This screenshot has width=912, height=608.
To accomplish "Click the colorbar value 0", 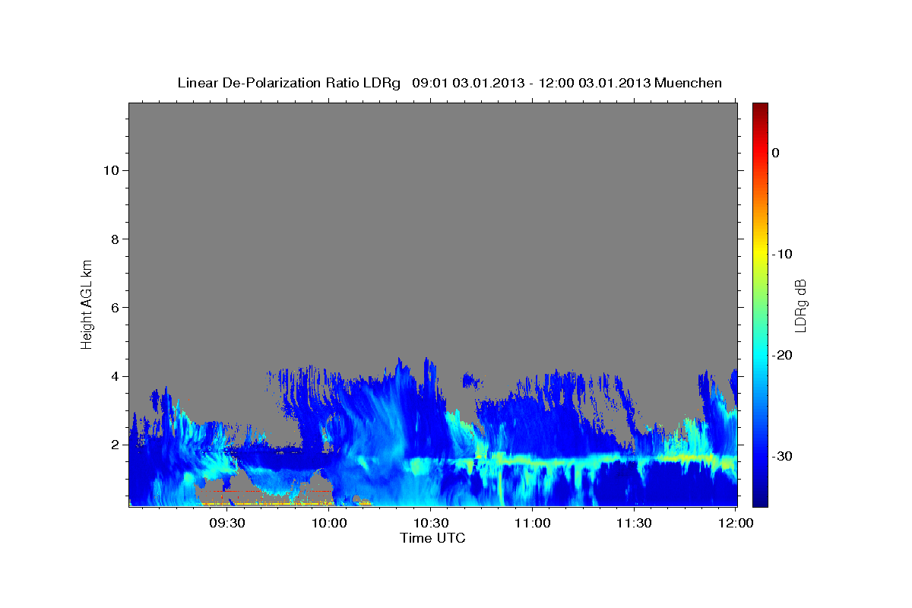I will click(776, 153).
